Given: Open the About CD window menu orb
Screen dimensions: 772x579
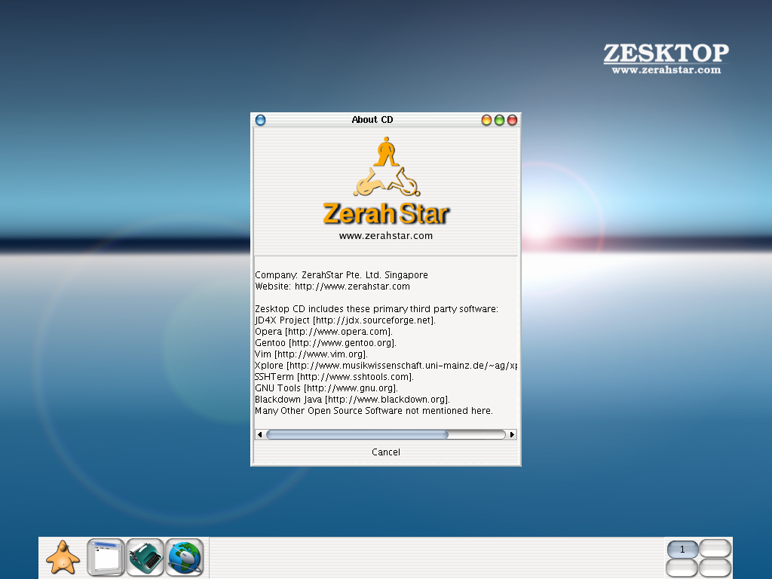Looking at the screenshot, I should 260,120.
